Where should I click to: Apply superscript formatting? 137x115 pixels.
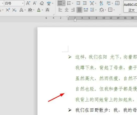(x=8, y=10)
